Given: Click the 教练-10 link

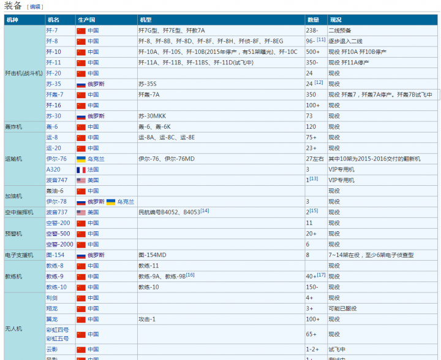Looking at the screenshot, I should click(56, 287).
